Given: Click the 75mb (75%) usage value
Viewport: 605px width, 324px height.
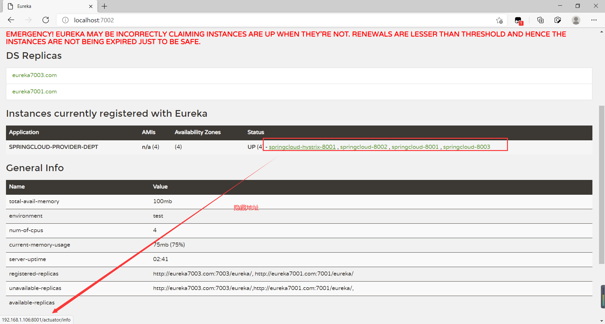Looking at the screenshot, I should [169, 245].
